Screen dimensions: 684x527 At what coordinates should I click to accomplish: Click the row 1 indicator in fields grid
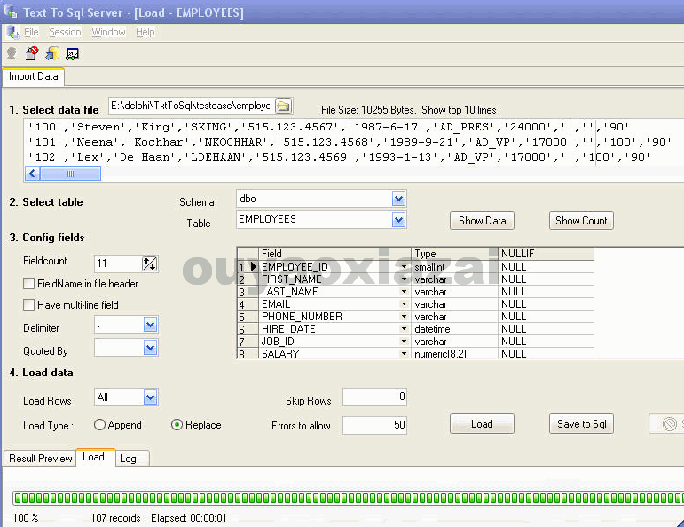coord(248,266)
